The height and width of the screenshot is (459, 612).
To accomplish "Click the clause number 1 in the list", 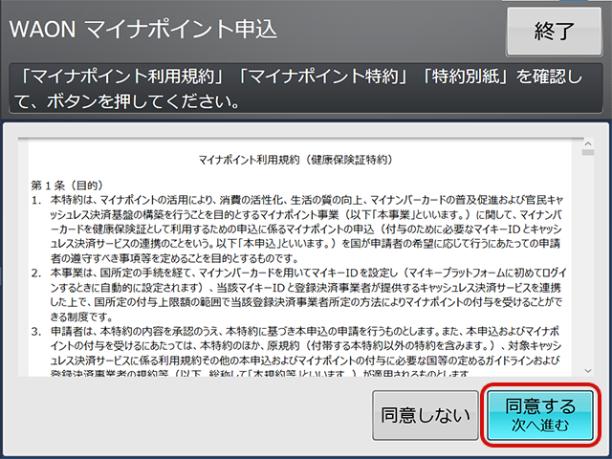I will coord(36,202).
